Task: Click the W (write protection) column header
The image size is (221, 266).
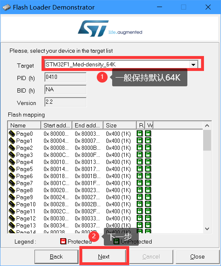Action: tap(149, 125)
